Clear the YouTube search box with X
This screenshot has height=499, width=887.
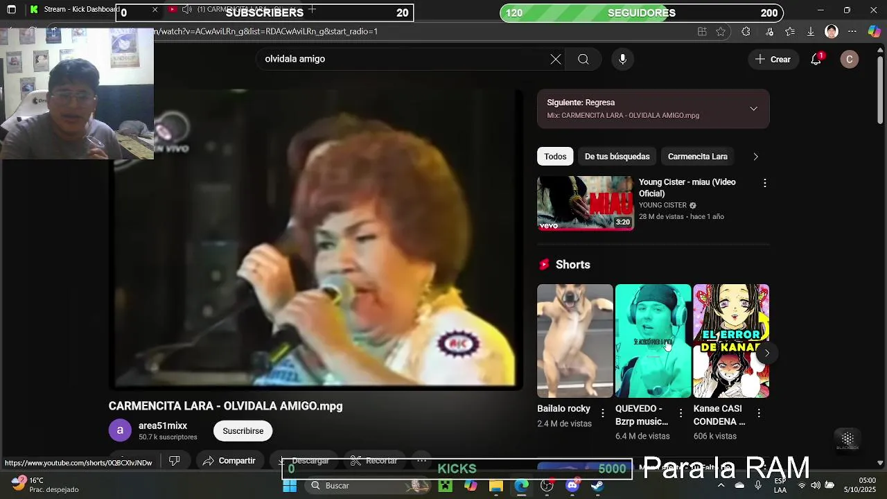pos(555,59)
